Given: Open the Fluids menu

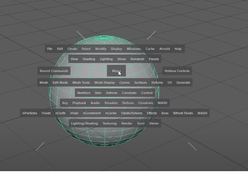Looking at the screenshot, I should pyautogui.click(x=46, y=113).
